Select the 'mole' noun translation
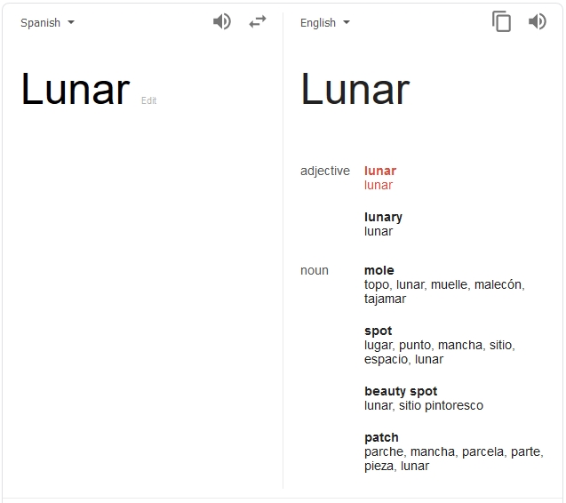The width and height of the screenshot is (566, 503). tap(379, 270)
